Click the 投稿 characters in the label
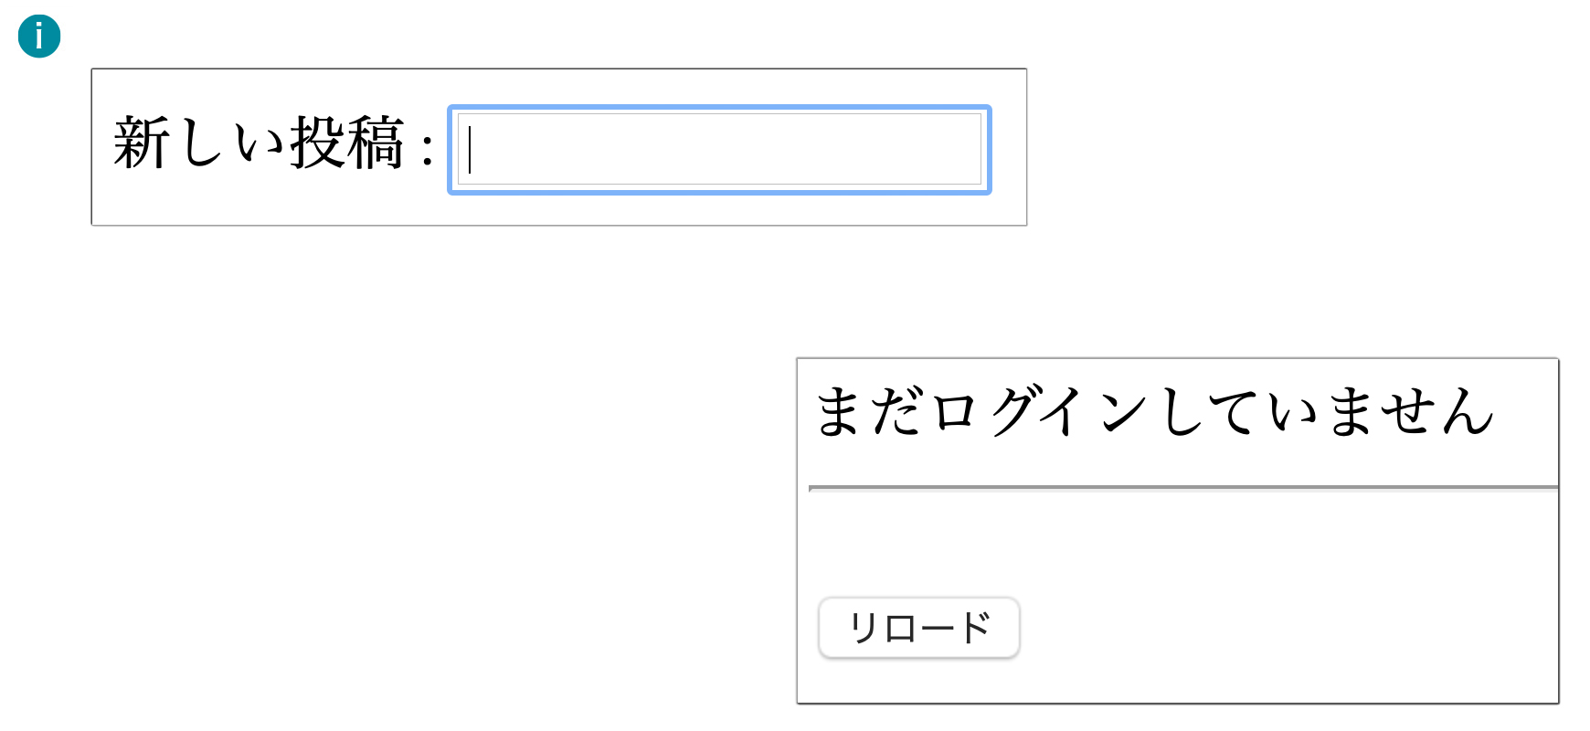Viewport: 1590px width, 731px height. [x=346, y=143]
